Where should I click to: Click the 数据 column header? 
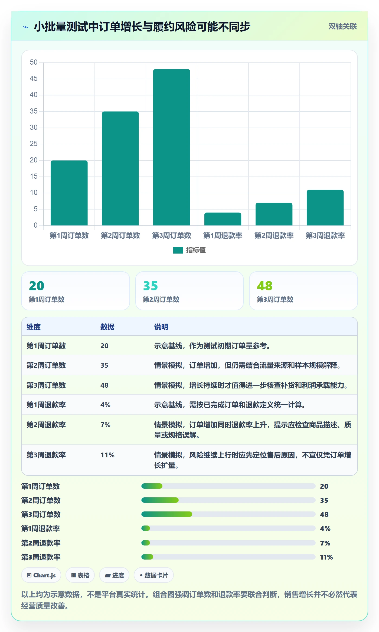pos(107,327)
